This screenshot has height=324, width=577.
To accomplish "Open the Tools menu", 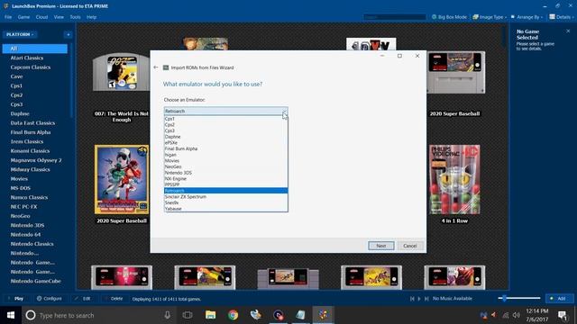I will click(x=75, y=17).
